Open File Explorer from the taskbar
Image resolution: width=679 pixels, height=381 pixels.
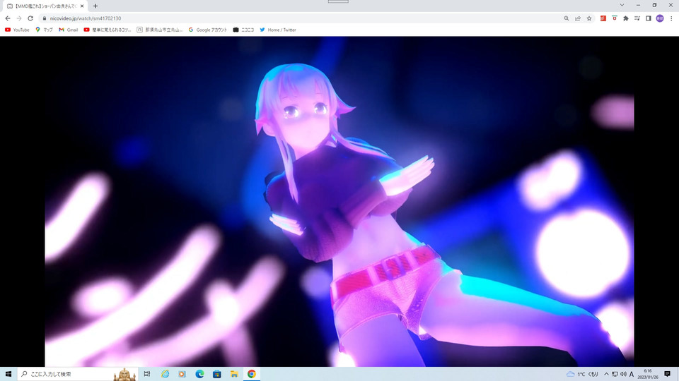click(234, 374)
